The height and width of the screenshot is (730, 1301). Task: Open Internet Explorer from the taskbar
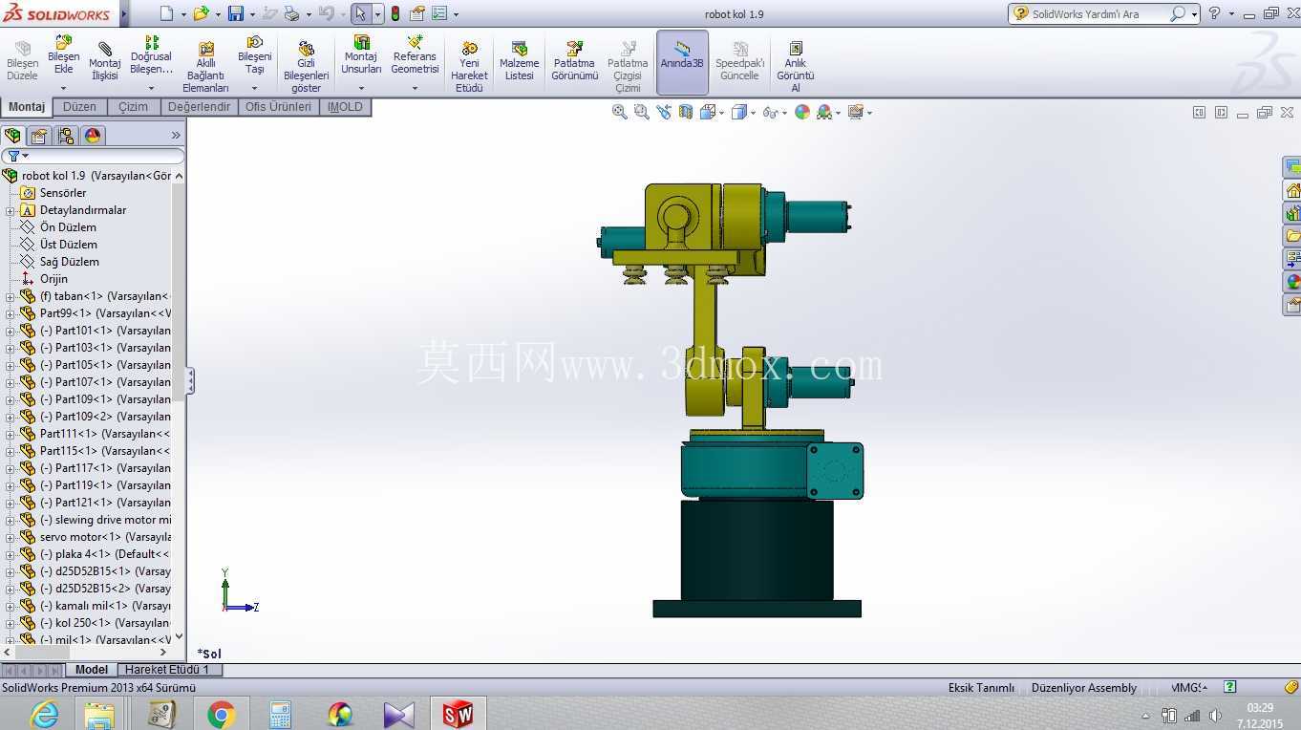[x=44, y=714]
